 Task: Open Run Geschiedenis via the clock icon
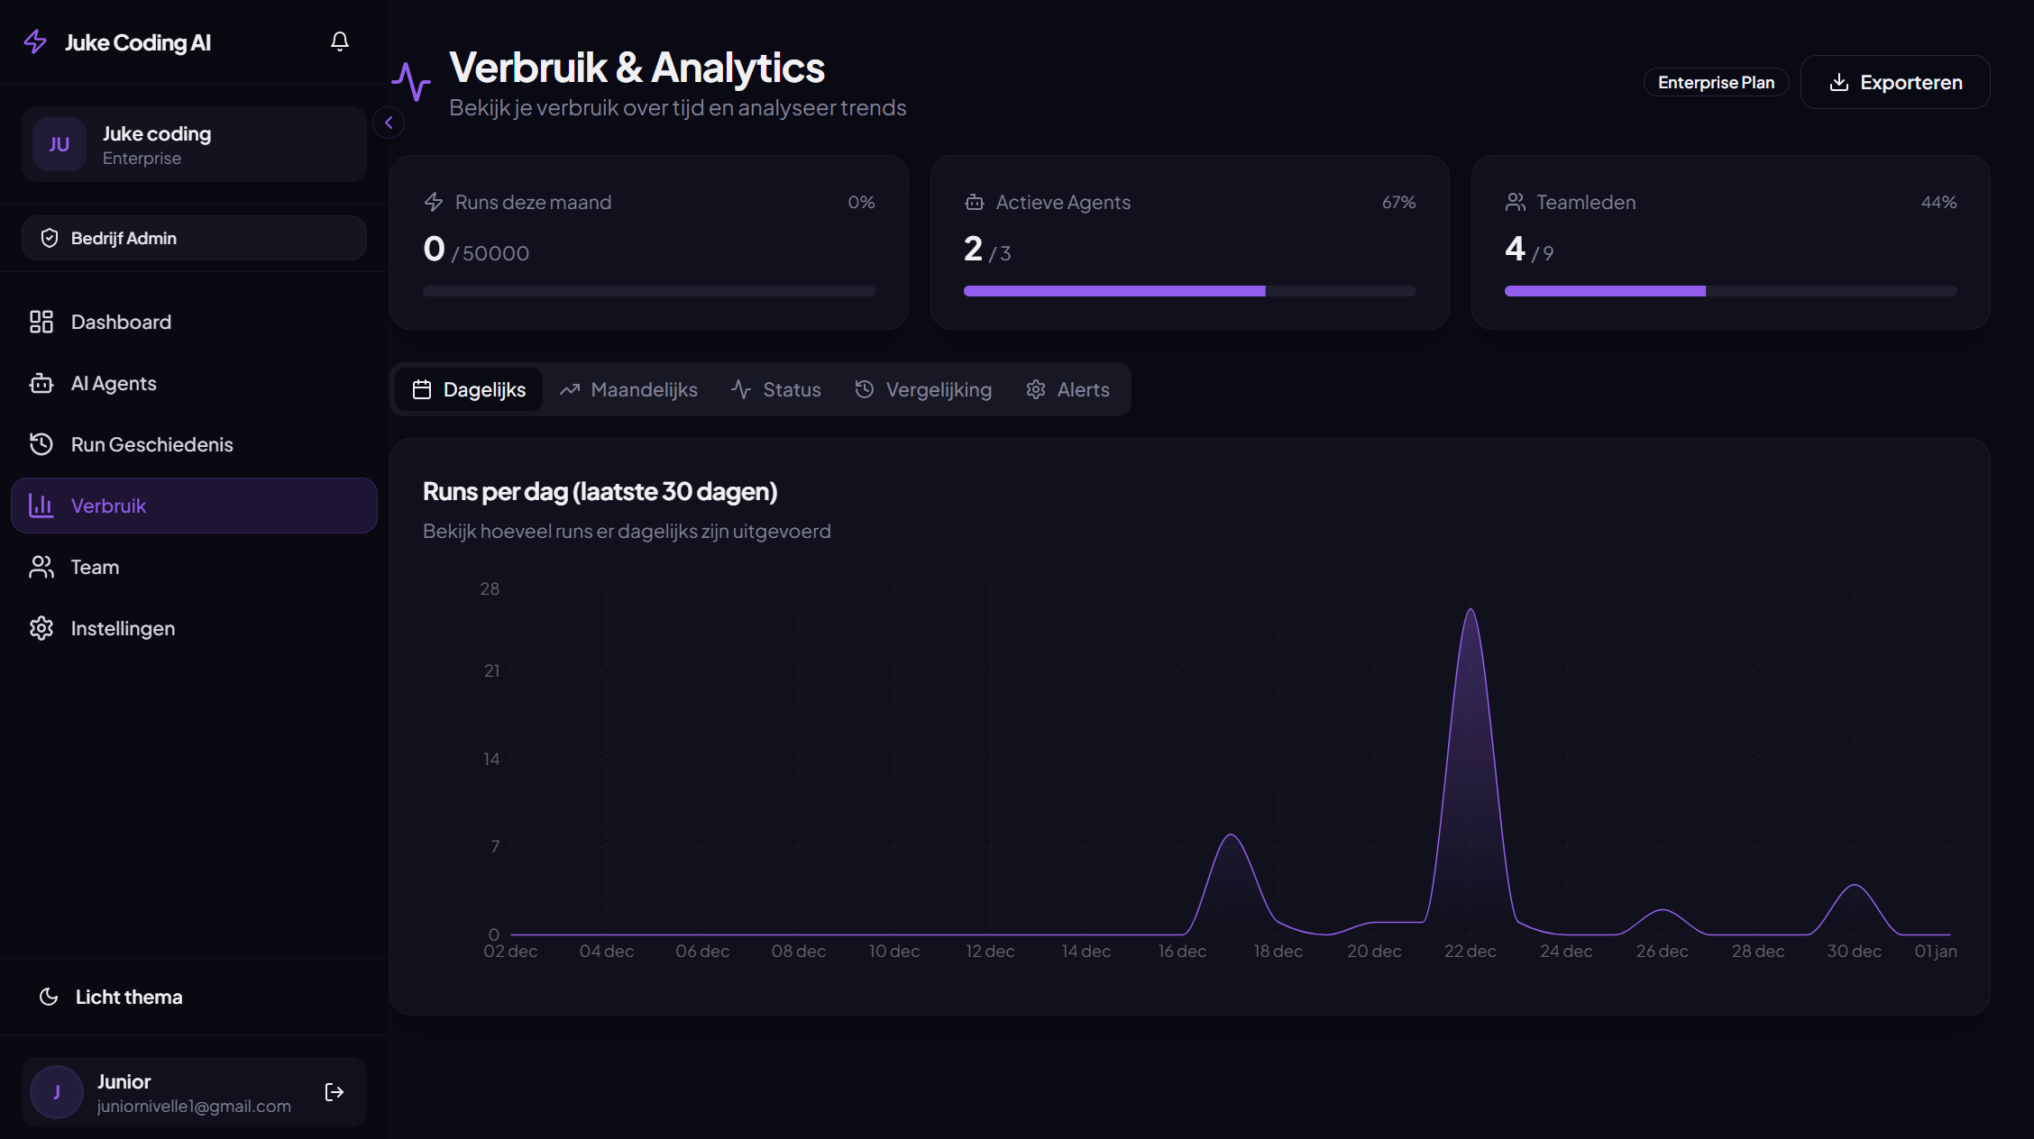[x=41, y=444]
